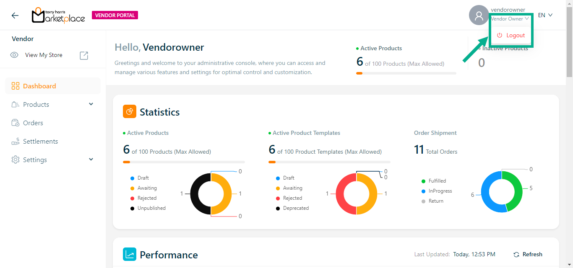Click the Marketplace logo
Image resolution: width=573 pixels, height=268 pixels.
58,15
